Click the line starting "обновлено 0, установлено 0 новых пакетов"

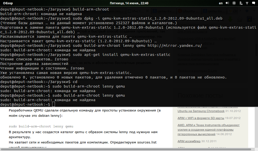click(x=114, y=77)
